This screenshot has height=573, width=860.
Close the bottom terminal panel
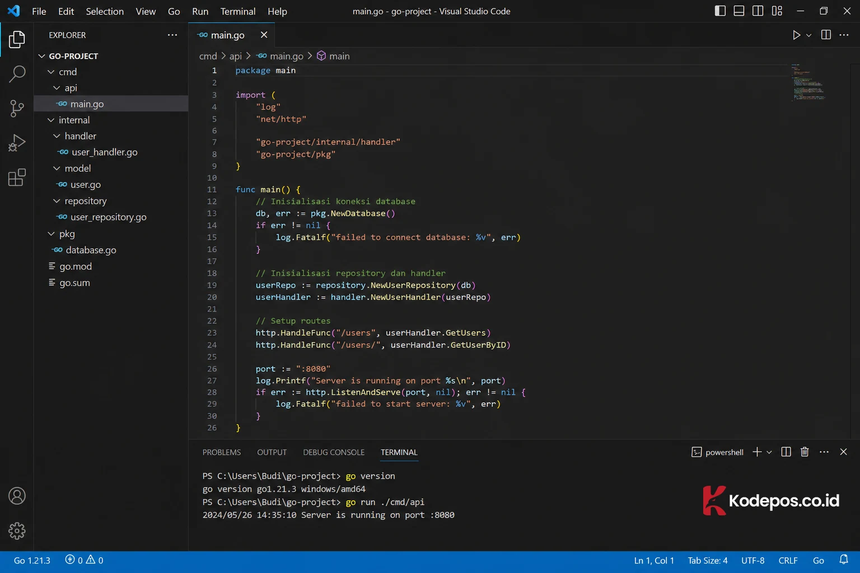click(x=843, y=452)
